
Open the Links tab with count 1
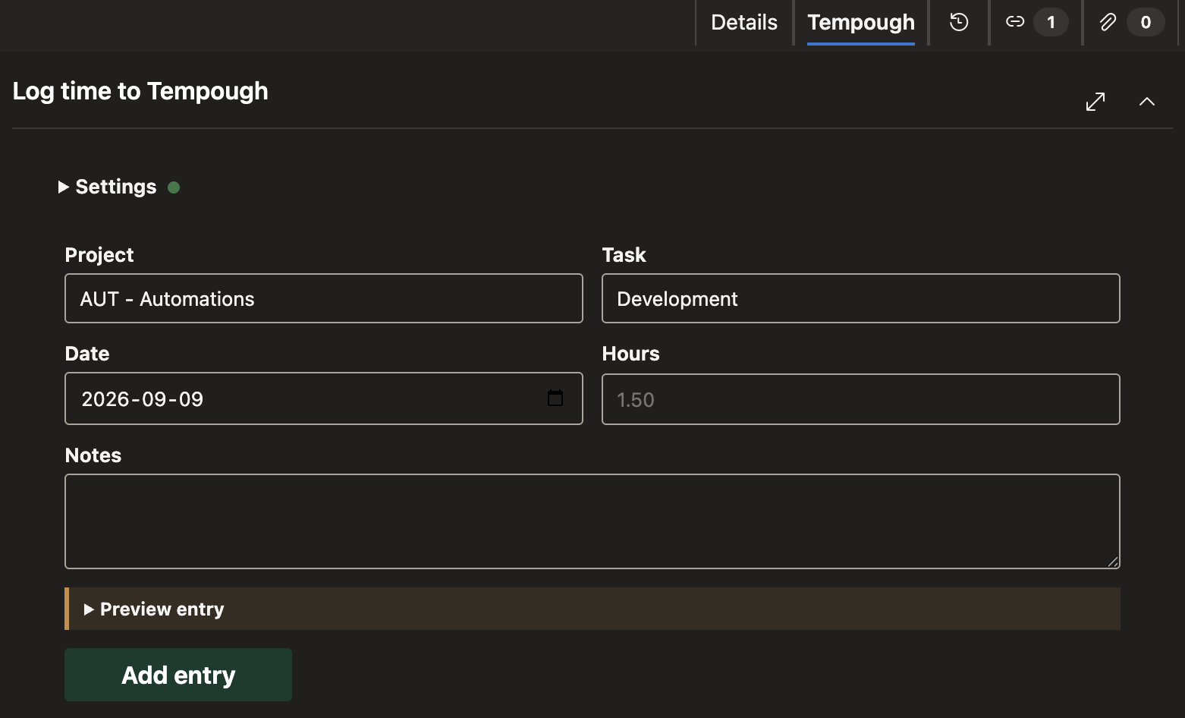click(x=1036, y=22)
